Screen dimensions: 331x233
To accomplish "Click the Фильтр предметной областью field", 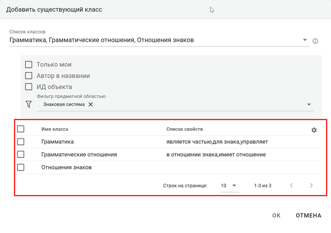I will pyautogui.click(x=175, y=104).
